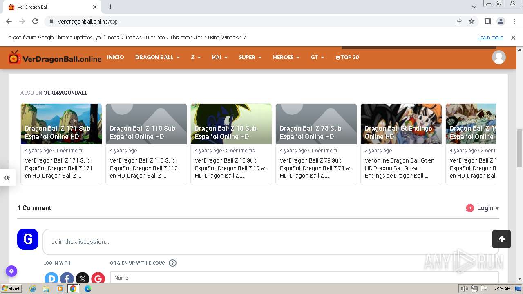Open the Windows Start button
523x294 pixels.
point(11,288)
